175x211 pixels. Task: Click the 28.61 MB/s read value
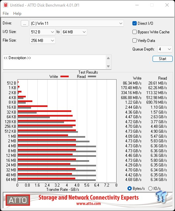tap(157, 83)
